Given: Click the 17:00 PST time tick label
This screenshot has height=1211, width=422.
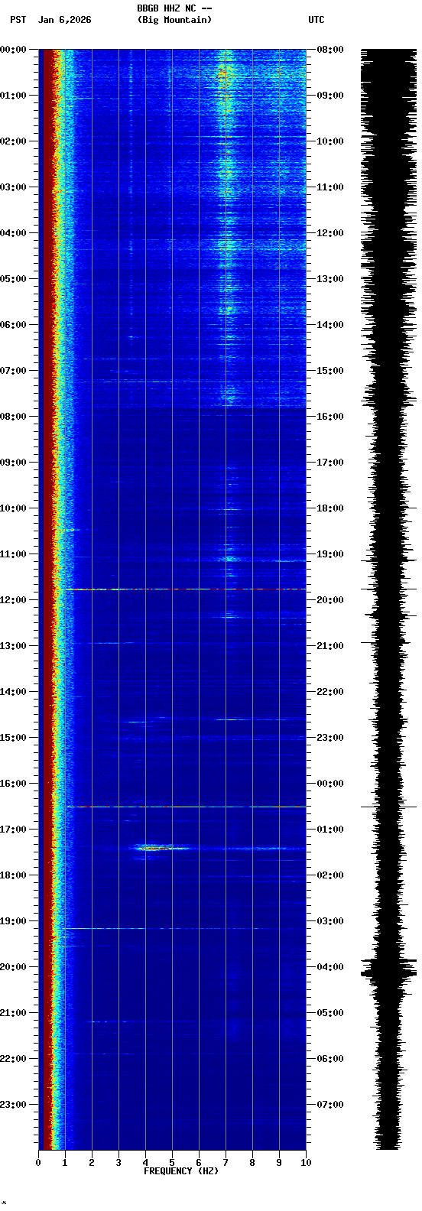Looking at the screenshot, I should pos(14,830).
